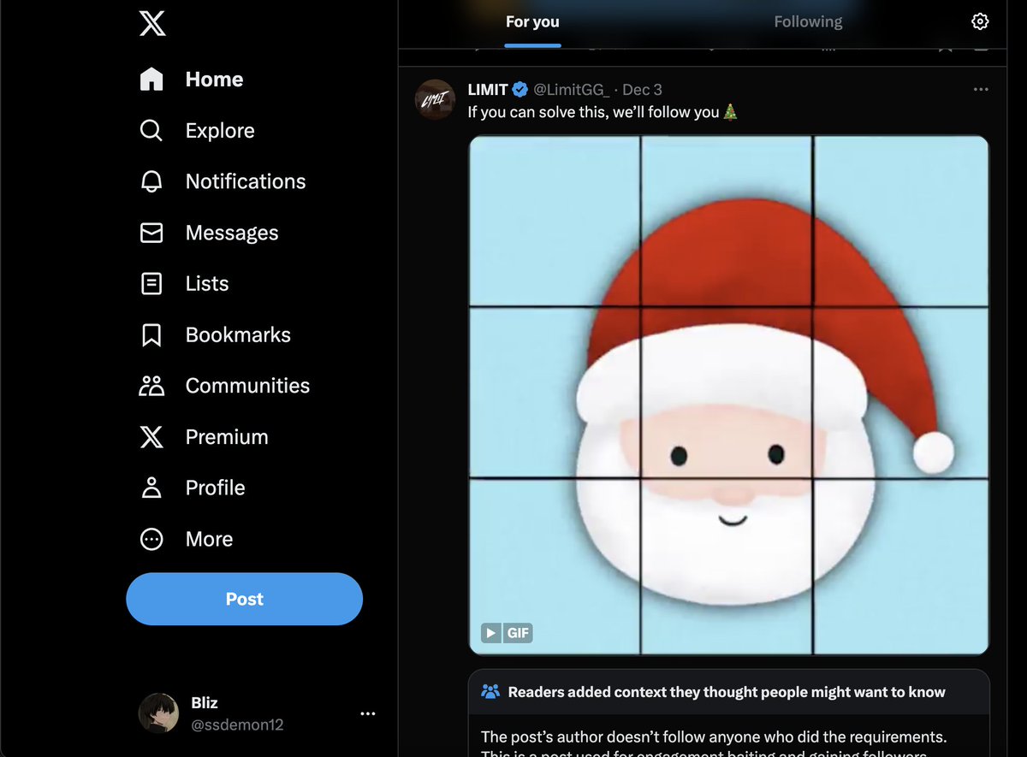1027x757 pixels.
Task: Go to Home label in the sidebar
Action: tap(214, 79)
